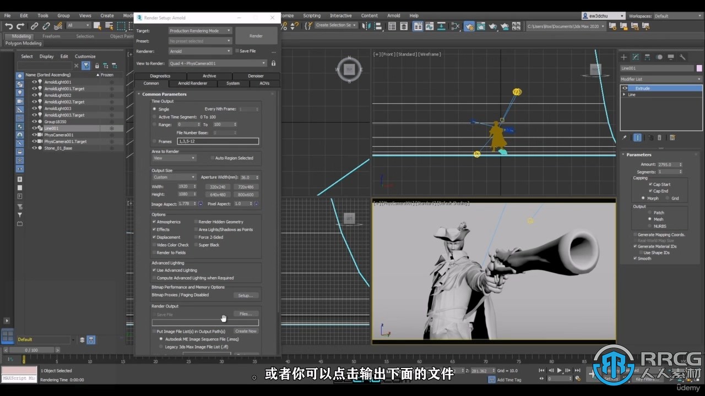This screenshot has width=705, height=396.
Task: Select the Single time output radio button
Action: coord(154,109)
